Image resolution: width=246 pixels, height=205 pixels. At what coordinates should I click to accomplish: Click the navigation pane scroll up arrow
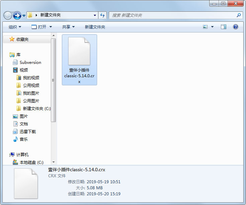(54, 35)
